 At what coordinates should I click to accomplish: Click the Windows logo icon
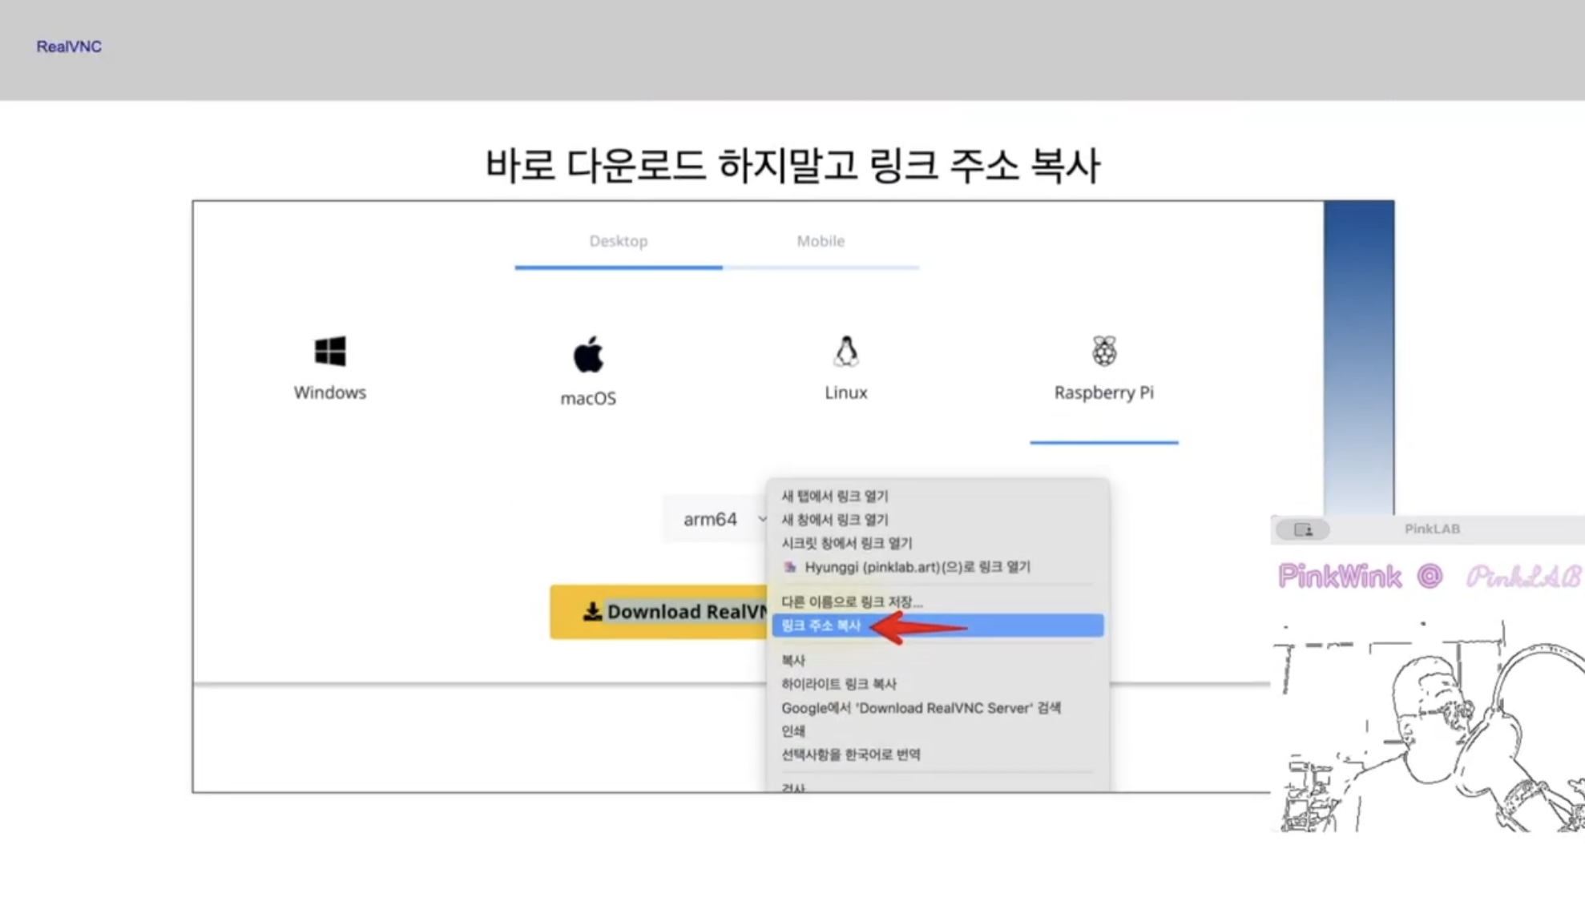329,351
